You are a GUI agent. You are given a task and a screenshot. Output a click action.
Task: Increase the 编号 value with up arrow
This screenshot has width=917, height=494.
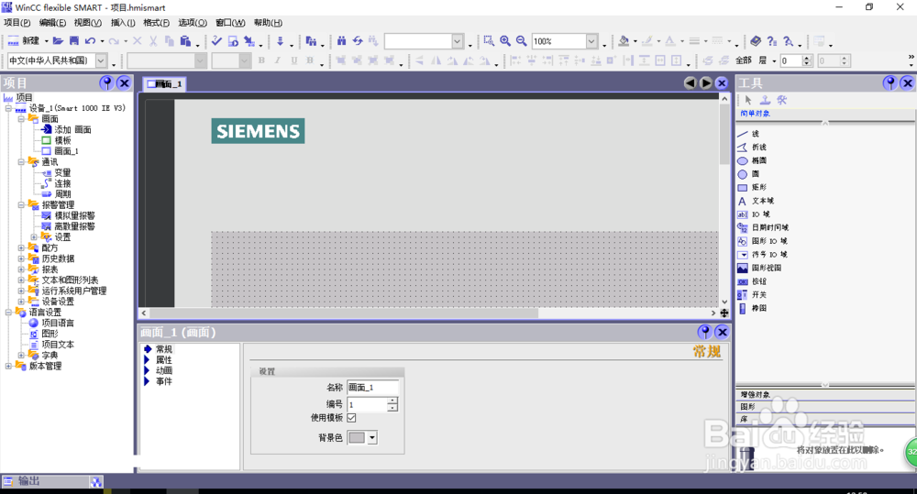[392, 401]
